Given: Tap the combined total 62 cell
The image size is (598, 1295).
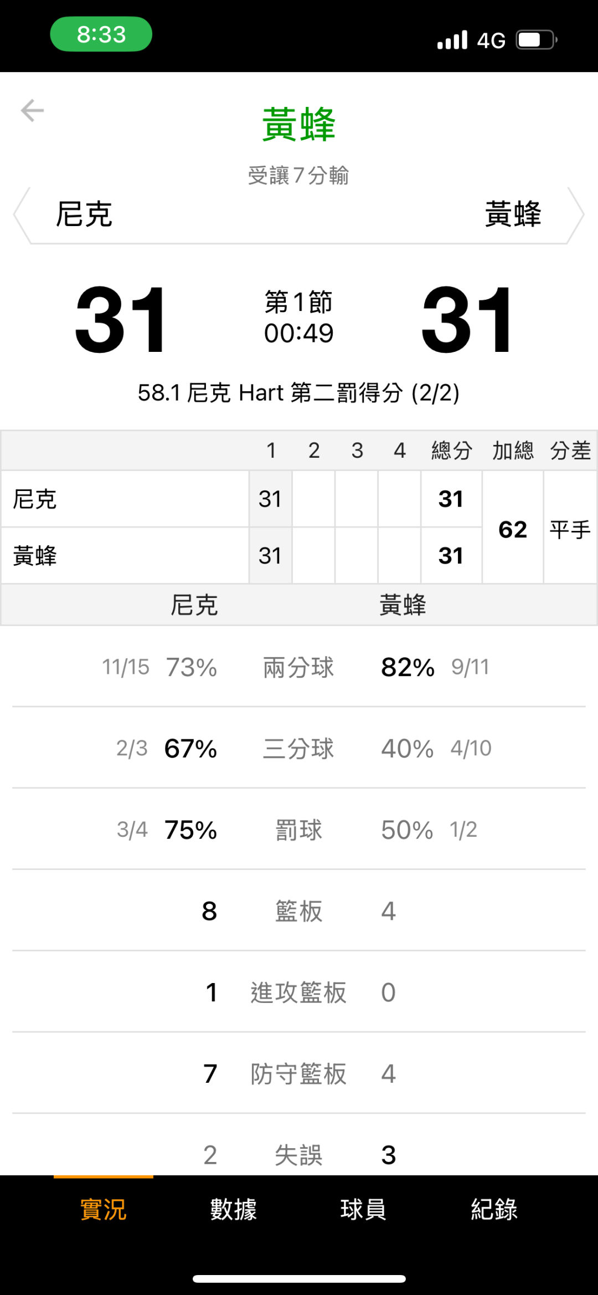Looking at the screenshot, I should click(513, 529).
